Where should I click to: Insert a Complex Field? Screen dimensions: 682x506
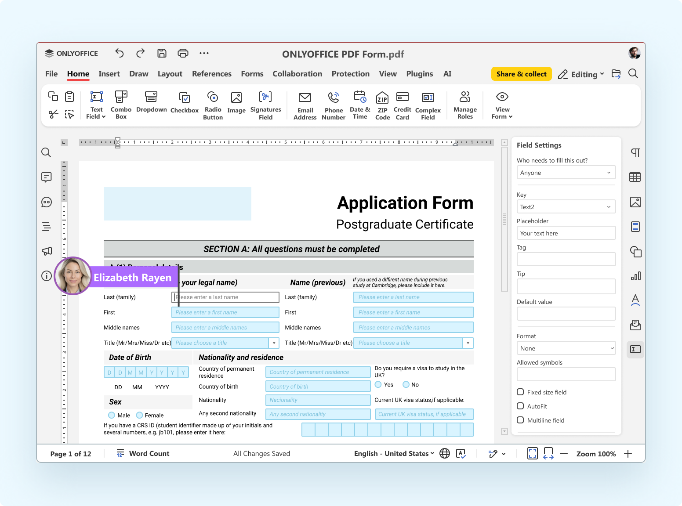(x=428, y=106)
